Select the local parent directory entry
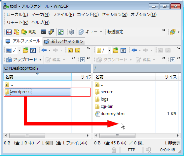 click(x=9, y=85)
